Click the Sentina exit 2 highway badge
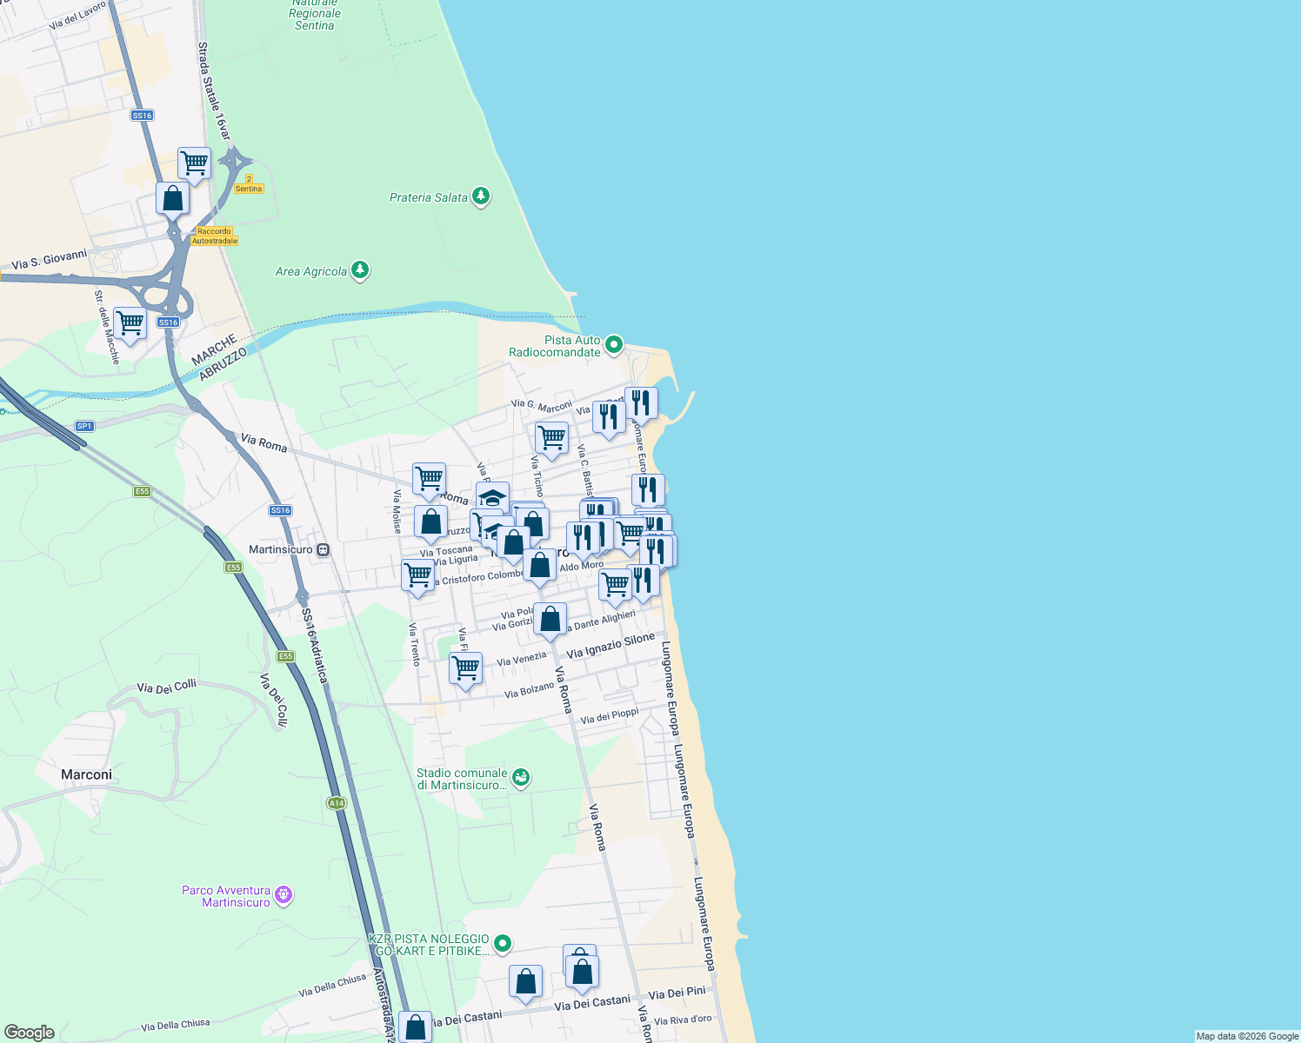 [250, 184]
